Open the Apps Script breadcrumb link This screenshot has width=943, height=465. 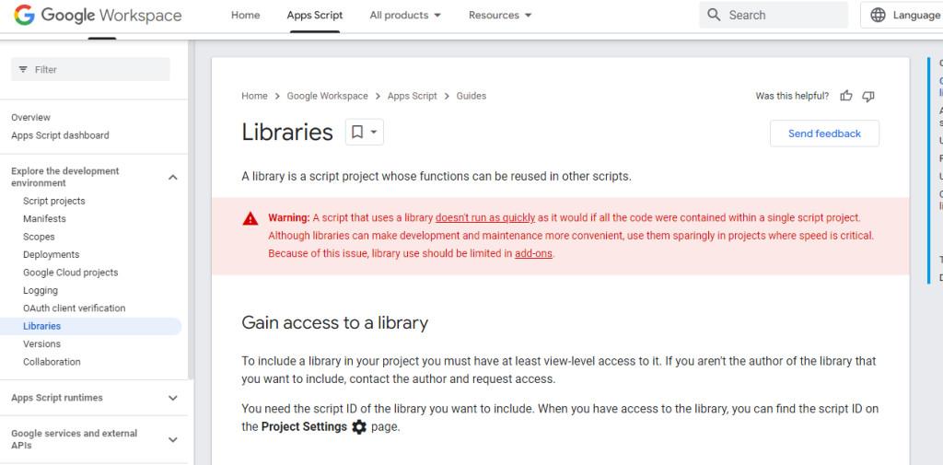click(x=412, y=96)
